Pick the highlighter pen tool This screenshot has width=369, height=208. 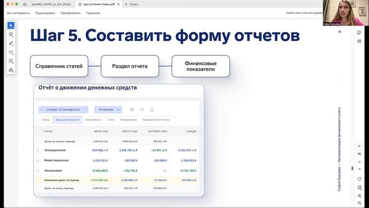[x=11, y=43]
